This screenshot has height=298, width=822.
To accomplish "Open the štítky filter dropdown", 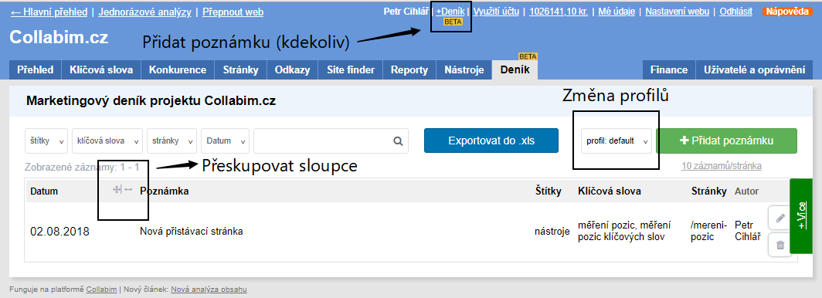I will pos(46,141).
